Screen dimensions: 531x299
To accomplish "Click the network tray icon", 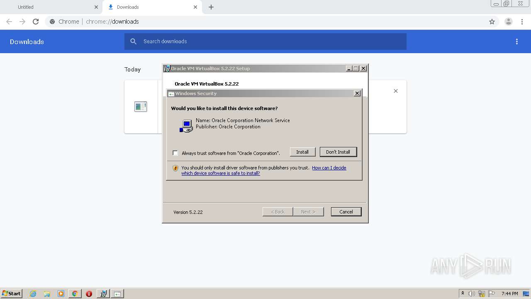I will [x=482, y=294].
